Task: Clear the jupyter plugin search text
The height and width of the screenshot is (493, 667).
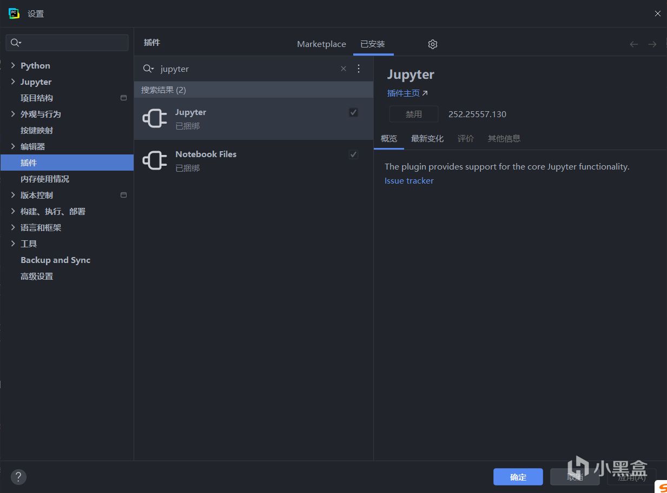Action: (344, 69)
